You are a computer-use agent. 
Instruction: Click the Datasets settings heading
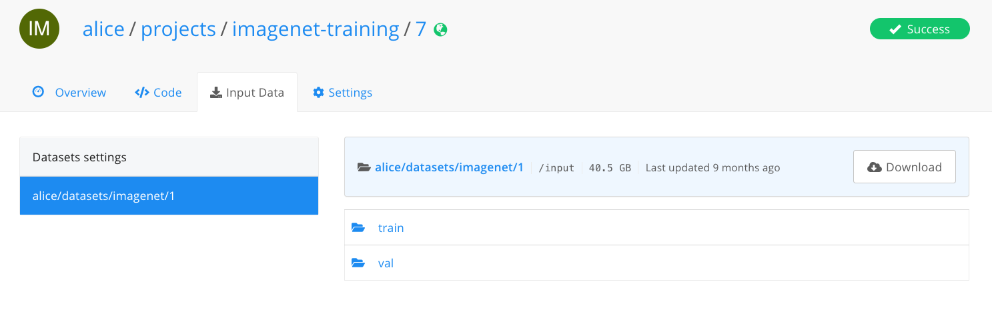(x=79, y=157)
